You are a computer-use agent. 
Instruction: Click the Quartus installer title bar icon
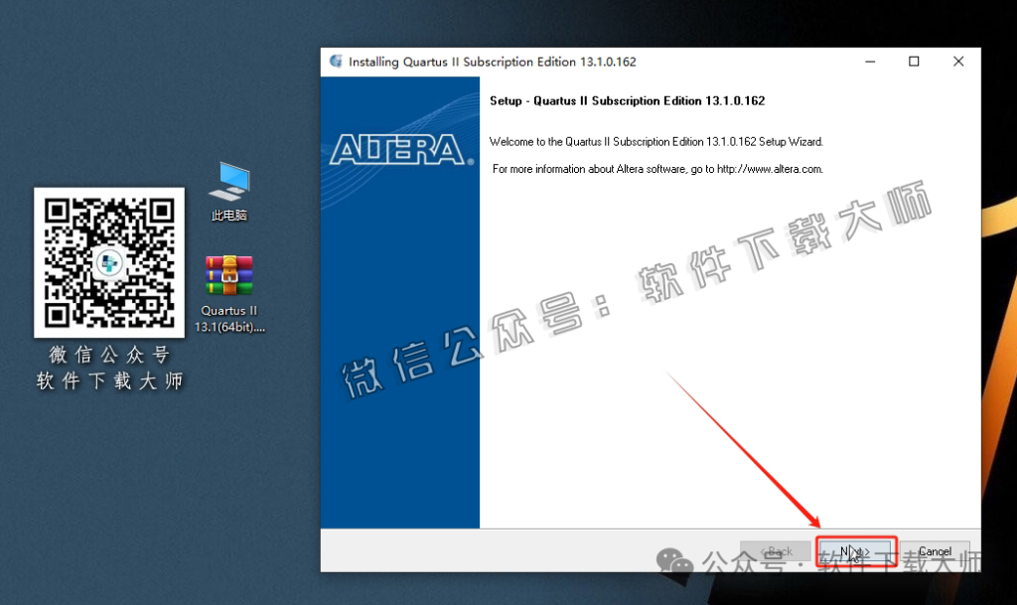[x=336, y=62]
